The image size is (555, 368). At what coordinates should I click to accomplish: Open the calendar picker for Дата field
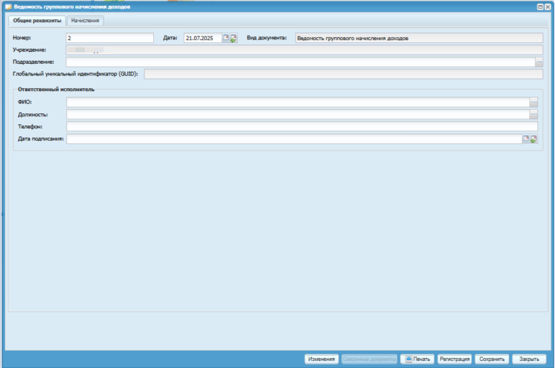click(226, 39)
